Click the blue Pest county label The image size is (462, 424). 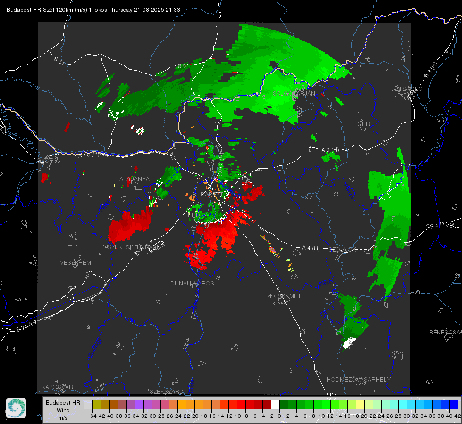(325, 284)
